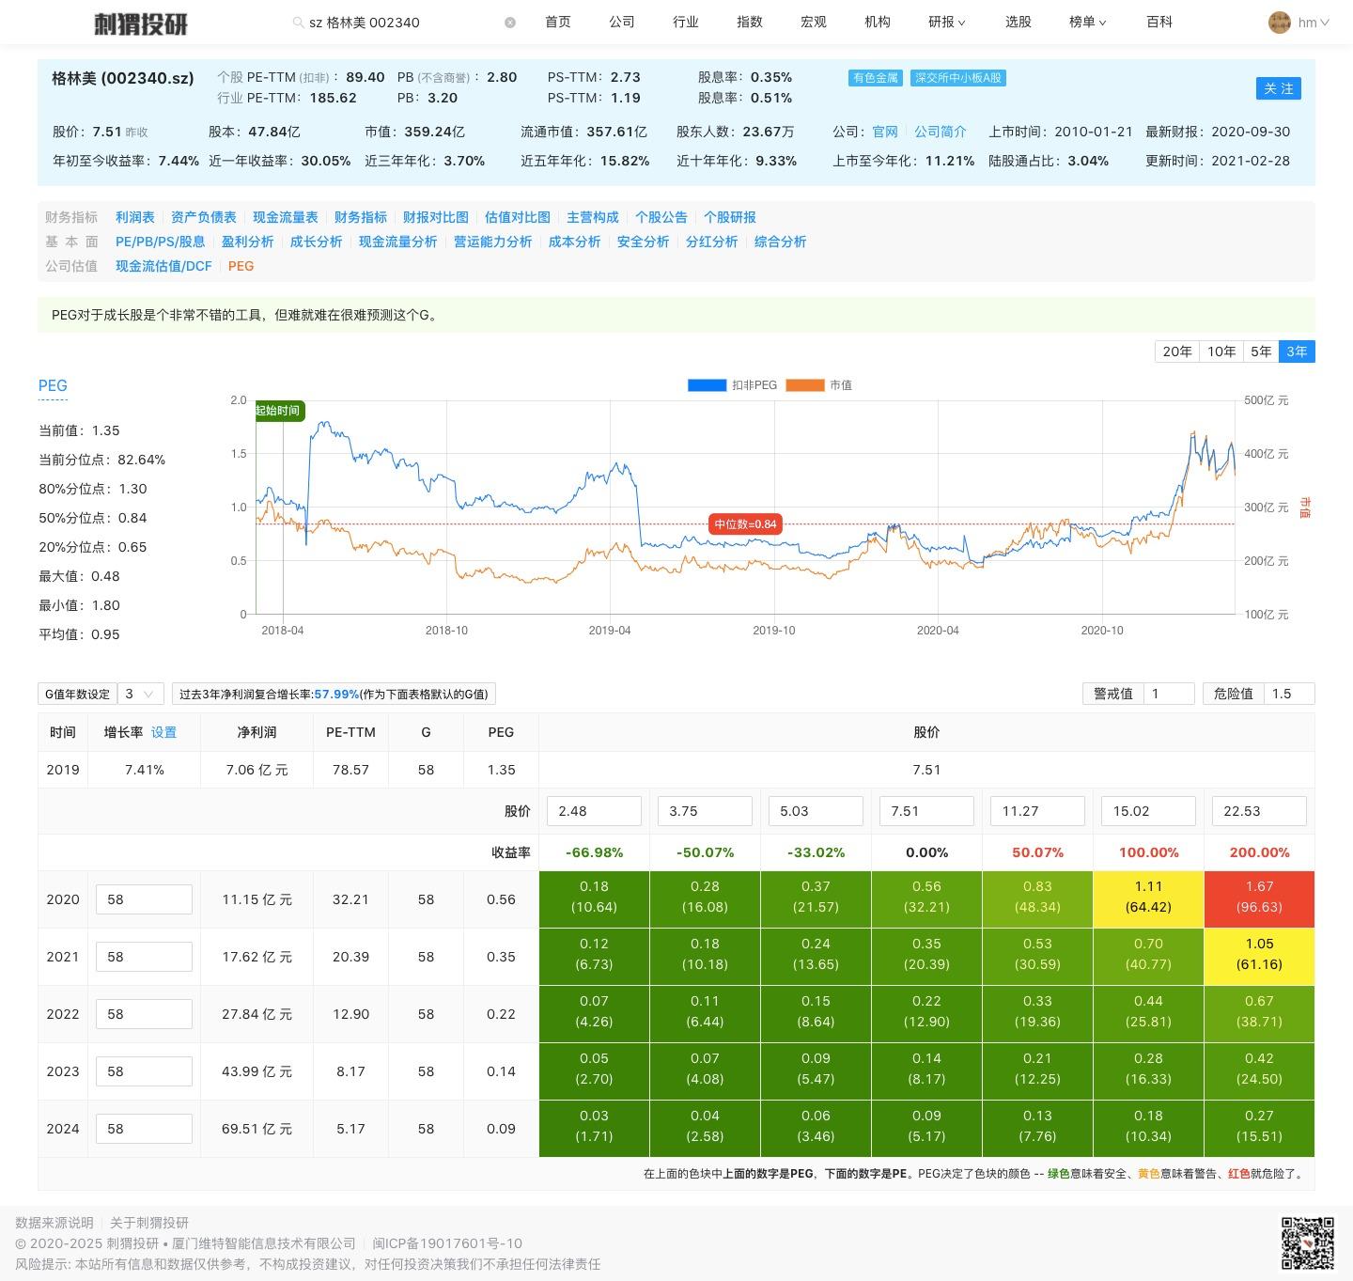1353x1281 pixels.
Task: Click the 危险值 input field
Action: 1289,694
